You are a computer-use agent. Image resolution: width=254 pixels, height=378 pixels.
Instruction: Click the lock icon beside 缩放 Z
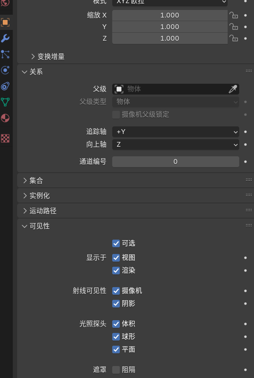click(234, 38)
